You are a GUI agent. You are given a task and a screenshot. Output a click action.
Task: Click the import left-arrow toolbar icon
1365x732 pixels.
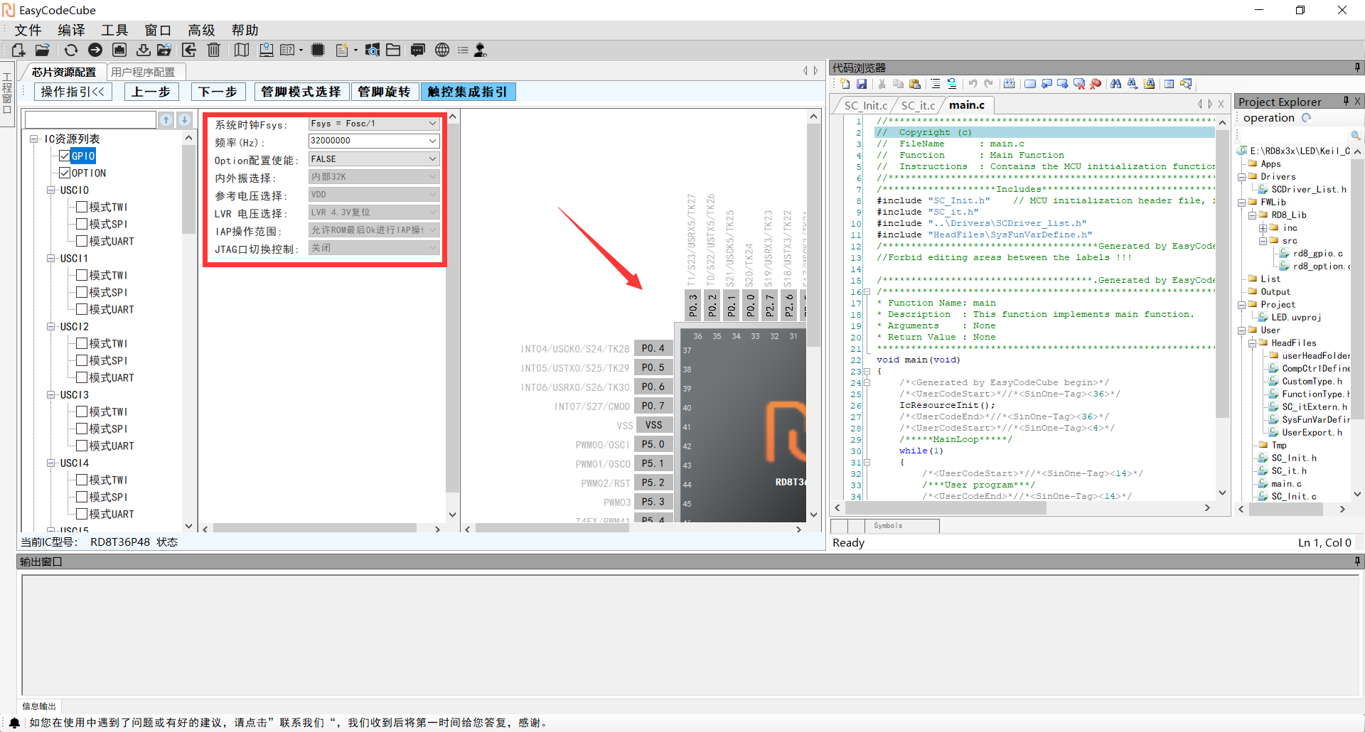click(x=189, y=50)
